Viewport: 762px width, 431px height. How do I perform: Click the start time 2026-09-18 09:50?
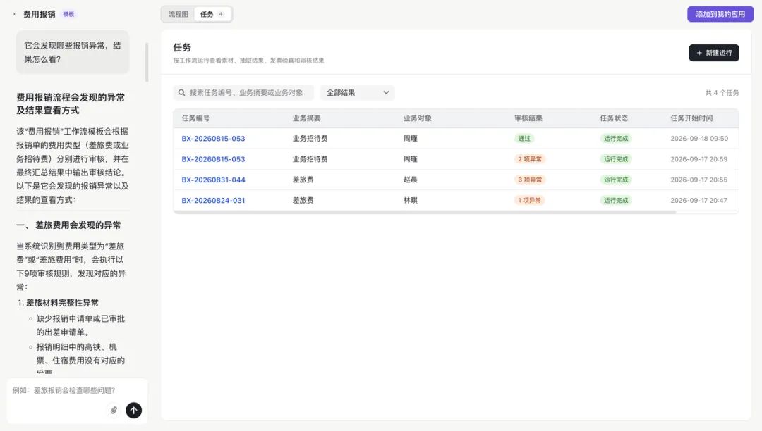[699, 139]
